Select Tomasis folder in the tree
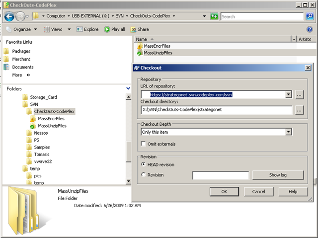Viewport: 318px width, 238px height. [42, 154]
